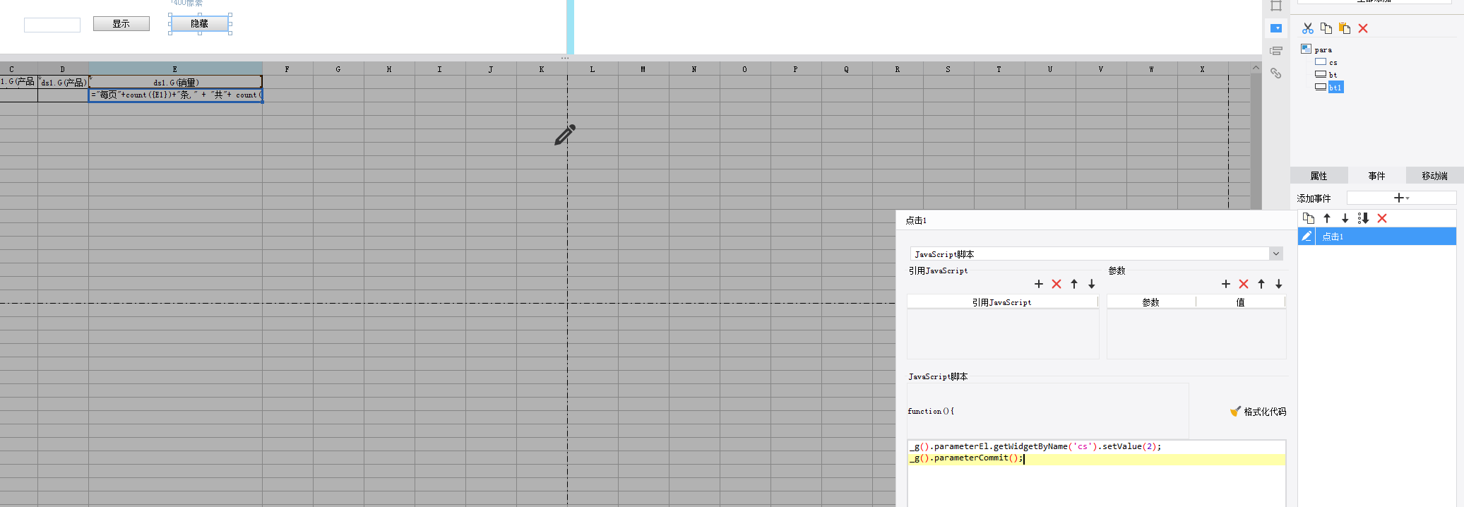Move event to bottom with the dotted arrow icon

(1363, 218)
